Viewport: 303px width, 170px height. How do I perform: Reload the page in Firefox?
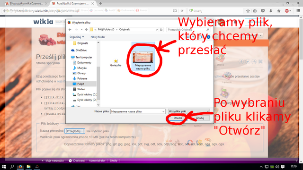click(182, 11)
